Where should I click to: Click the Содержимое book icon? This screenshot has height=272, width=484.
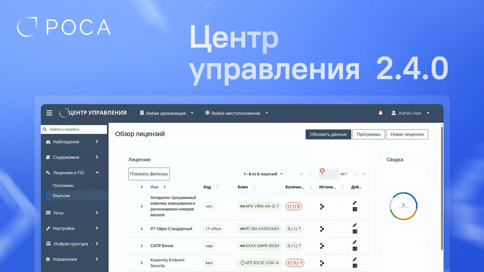pos(48,157)
